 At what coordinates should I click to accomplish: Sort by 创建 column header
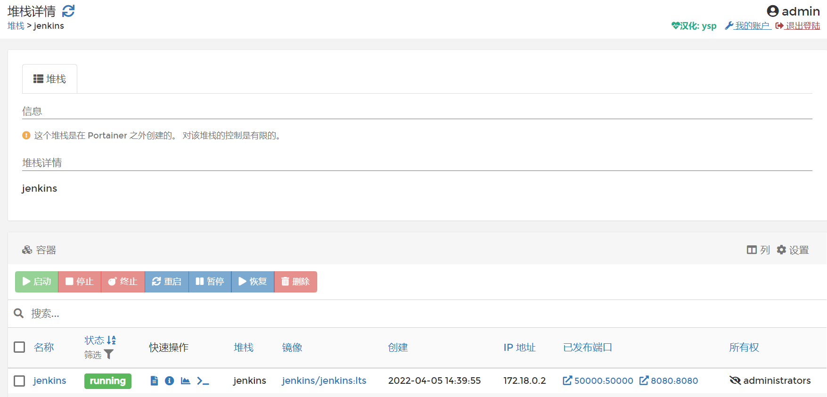(398, 348)
